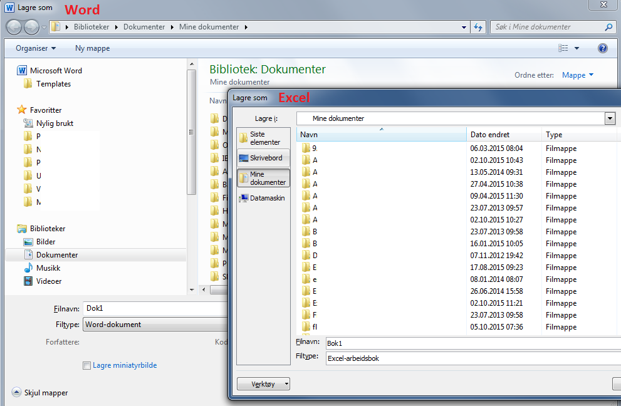Screen dimensions: 621x406
Task: Select folder dated 16.01.2015 10:05
Action: pos(457,244)
